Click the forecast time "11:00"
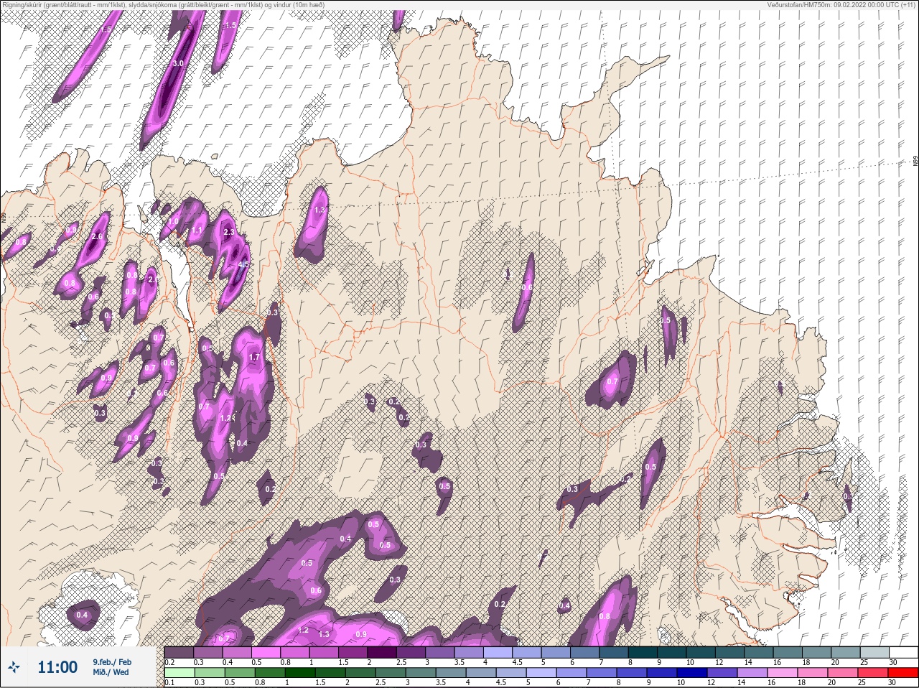Viewport: 919px width, 688px height. (57, 667)
